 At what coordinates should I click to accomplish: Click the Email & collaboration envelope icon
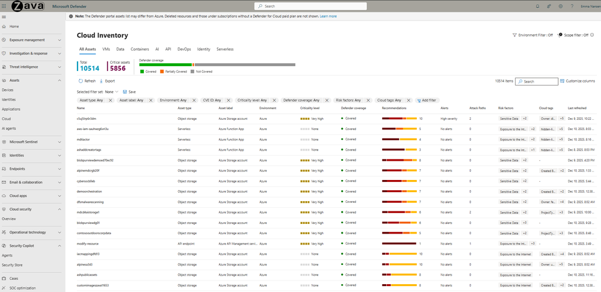point(4,182)
